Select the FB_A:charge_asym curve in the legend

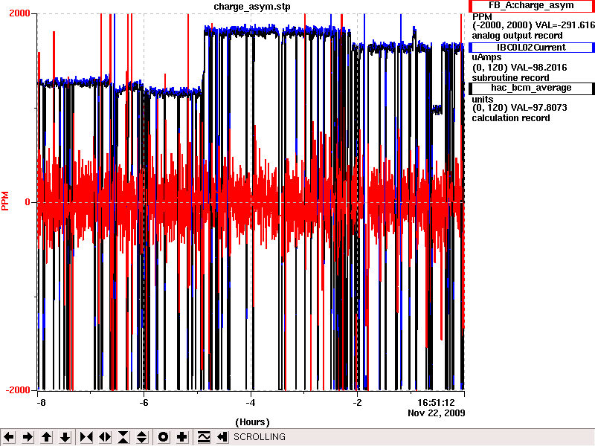click(531, 6)
